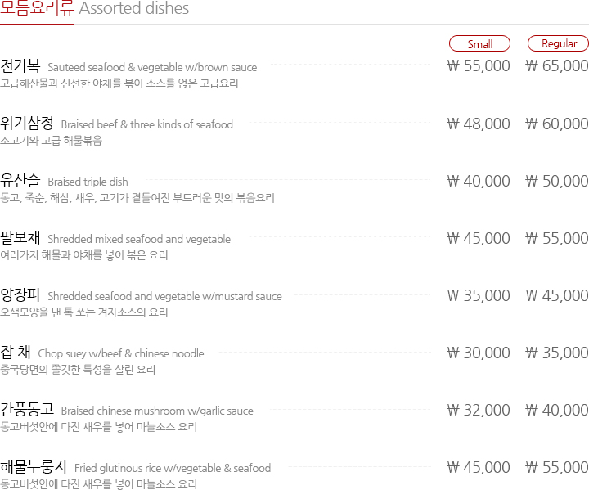The height and width of the screenshot is (490, 589).
Task: Click 'Shredded seafood and vegetable w/mustard sauce' text
Action: pos(164,296)
